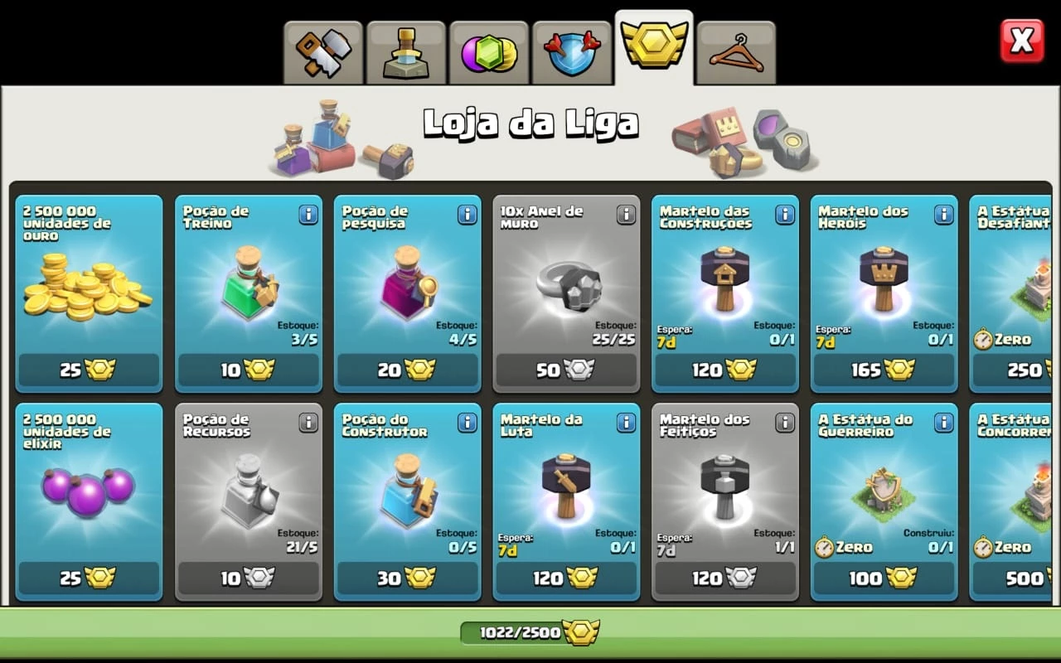Screen dimensions: 1061x663
Task: Select the shield with arrows tab
Action: coord(572,53)
